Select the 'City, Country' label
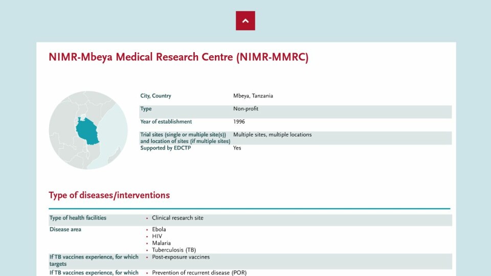The width and height of the screenshot is (491, 276). click(x=155, y=96)
